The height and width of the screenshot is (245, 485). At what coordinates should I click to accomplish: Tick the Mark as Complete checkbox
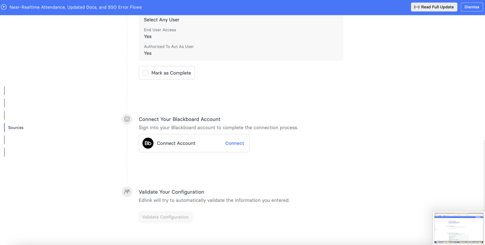[x=145, y=73]
